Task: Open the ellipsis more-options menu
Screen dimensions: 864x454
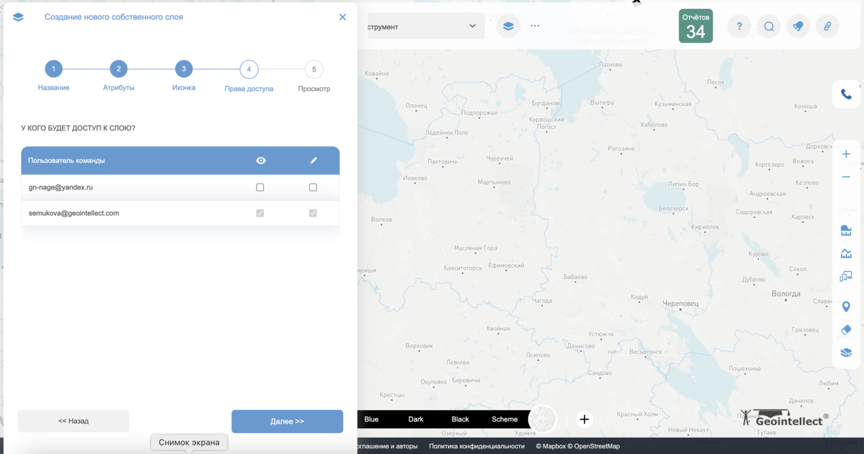Action: (535, 26)
